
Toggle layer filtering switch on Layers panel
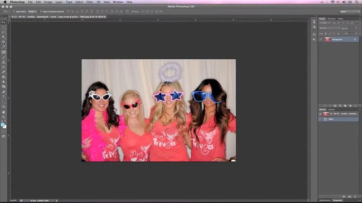[357, 23]
